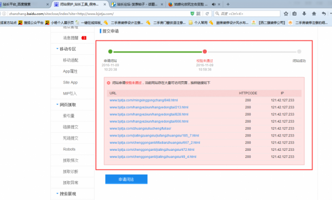The height and width of the screenshot is (200, 332).
Task: Switch to 闭站保护_站长工具 tab
Action: tap(80, 4)
